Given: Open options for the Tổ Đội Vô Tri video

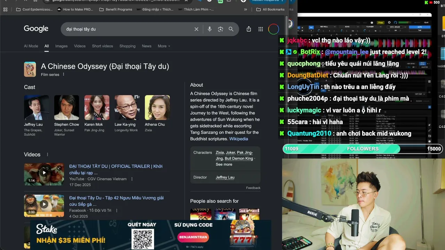Looking at the screenshot, I should point(117,210).
